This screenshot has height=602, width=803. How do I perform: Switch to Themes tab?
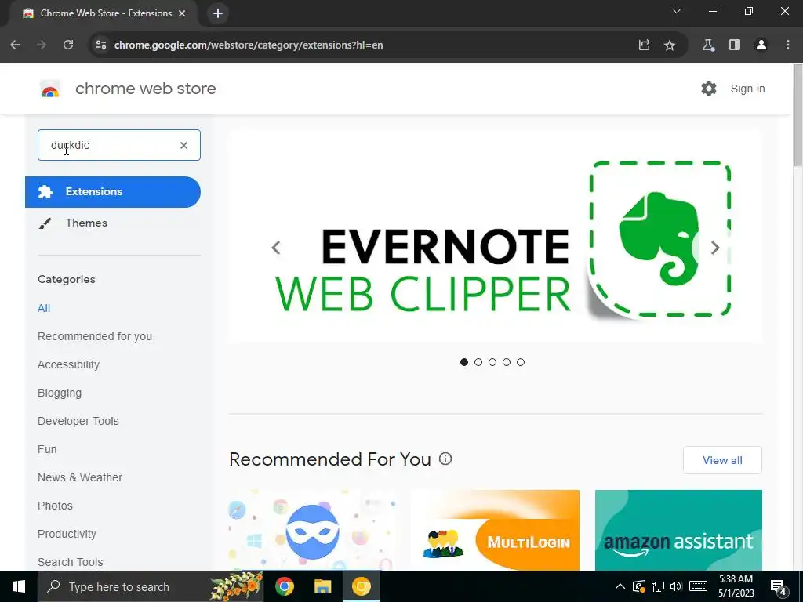pos(86,223)
